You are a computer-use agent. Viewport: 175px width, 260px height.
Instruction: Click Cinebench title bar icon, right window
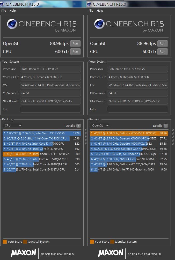(x=89, y=4)
